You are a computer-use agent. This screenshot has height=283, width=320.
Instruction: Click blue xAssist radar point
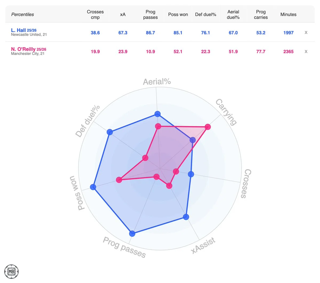click(x=186, y=217)
